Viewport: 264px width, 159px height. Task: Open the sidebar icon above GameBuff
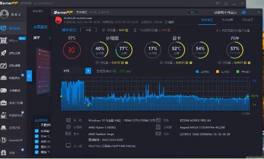4,128
